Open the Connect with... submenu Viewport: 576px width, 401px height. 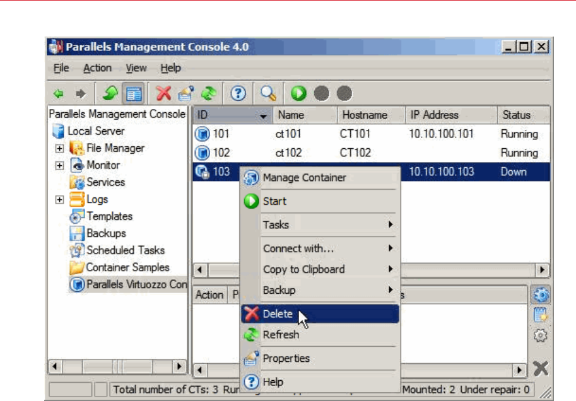pyautogui.click(x=320, y=248)
